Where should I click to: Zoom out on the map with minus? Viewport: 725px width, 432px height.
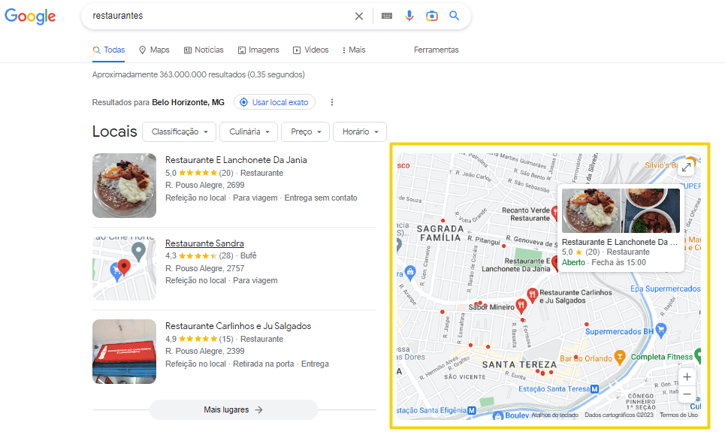687,394
